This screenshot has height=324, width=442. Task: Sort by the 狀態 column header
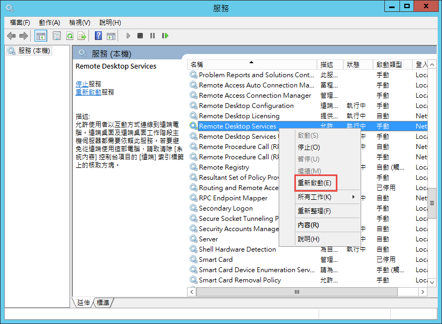[358, 64]
